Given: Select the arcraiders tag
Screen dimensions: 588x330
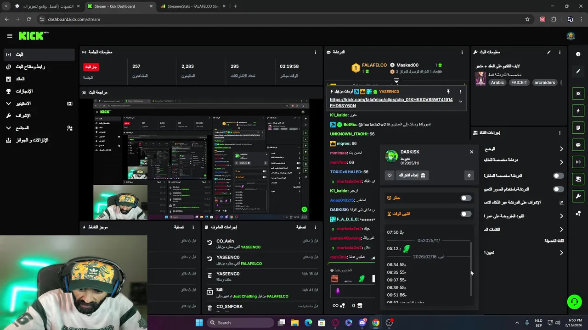Looking at the screenshot, I should (545, 82).
